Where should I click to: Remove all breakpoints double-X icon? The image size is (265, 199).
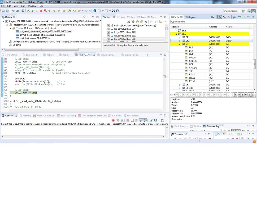(x=133, y=22)
